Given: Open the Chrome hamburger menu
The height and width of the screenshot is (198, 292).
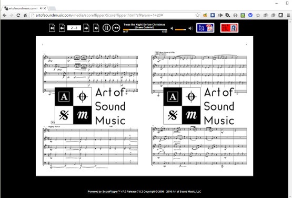Looking at the screenshot, I should coord(288,15).
